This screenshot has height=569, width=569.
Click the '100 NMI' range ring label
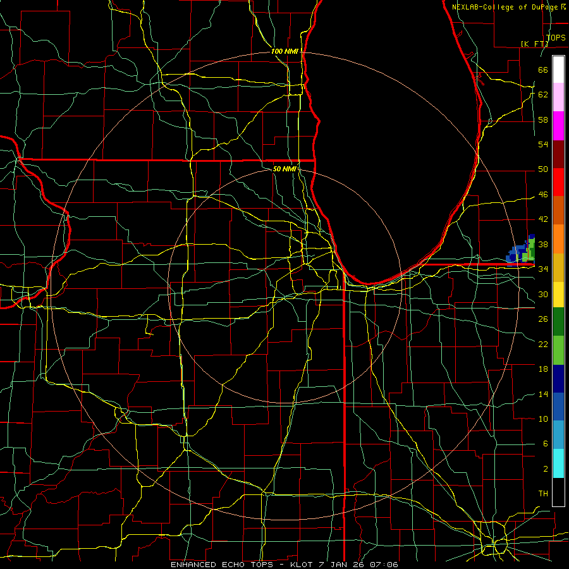click(x=284, y=52)
